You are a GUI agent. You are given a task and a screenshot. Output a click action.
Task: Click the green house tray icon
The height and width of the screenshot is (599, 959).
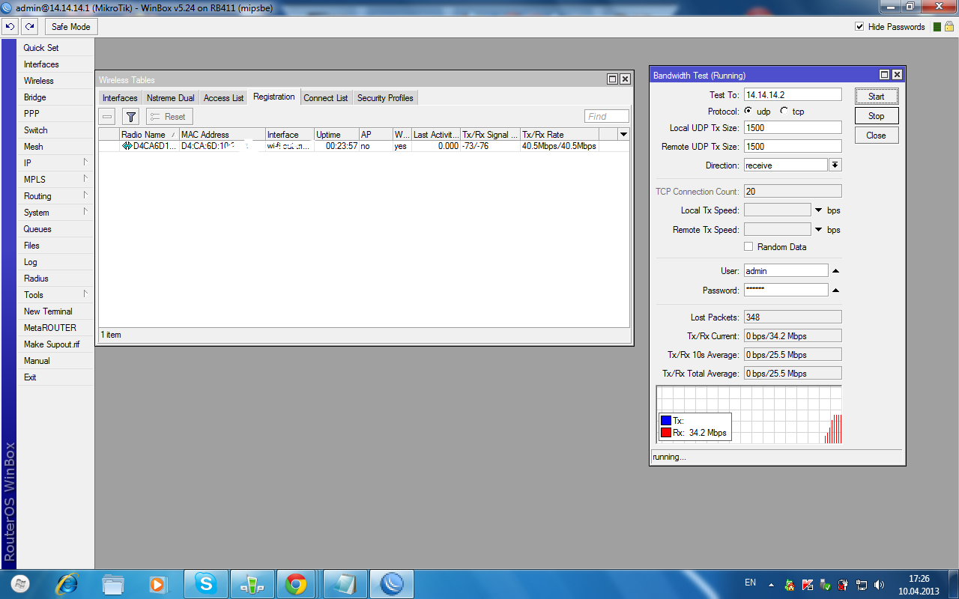click(789, 584)
